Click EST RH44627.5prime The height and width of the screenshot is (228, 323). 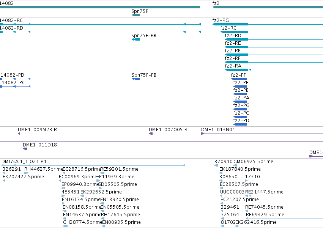pyautogui.click(x=44, y=169)
